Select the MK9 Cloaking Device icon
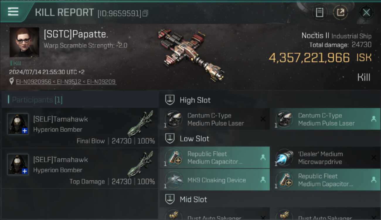This screenshot has width=381, height=220. point(174,180)
